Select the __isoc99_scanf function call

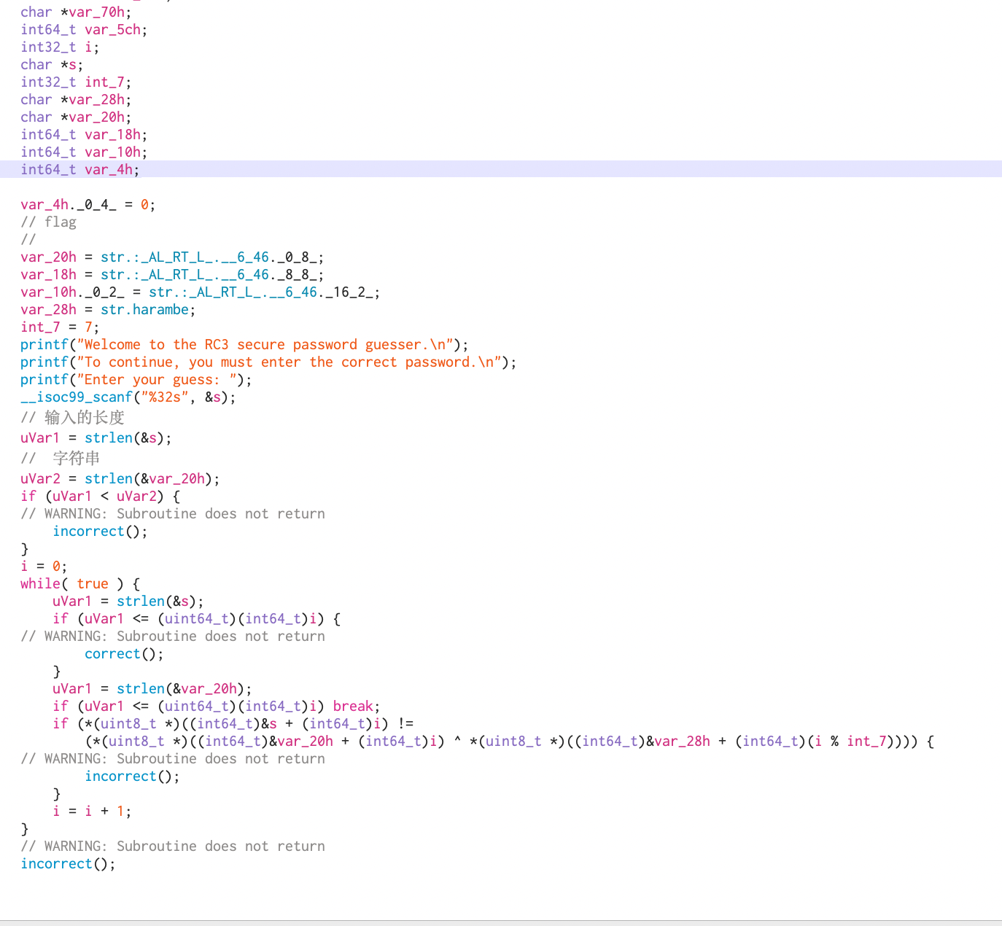[x=77, y=397]
